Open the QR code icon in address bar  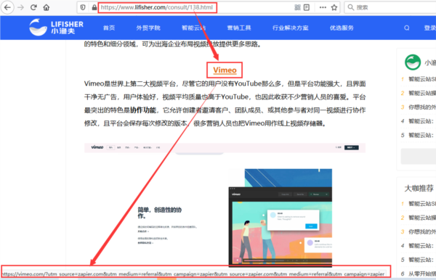click(x=297, y=7)
